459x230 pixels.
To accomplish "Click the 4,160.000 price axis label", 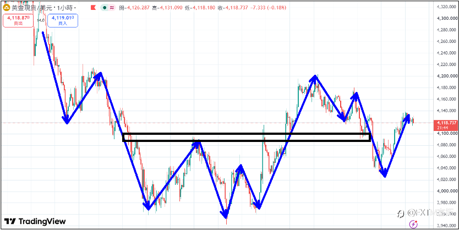I will (x=446, y=99).
